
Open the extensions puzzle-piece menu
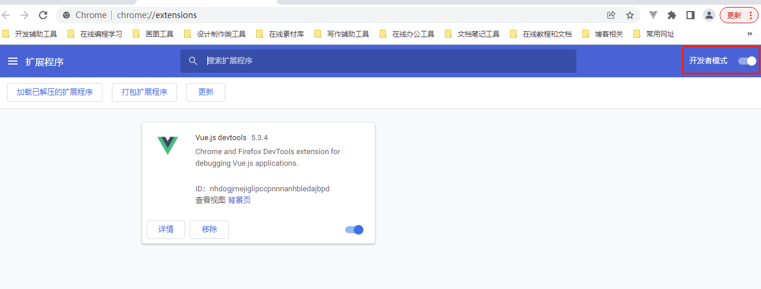click(x=672, y=15)
